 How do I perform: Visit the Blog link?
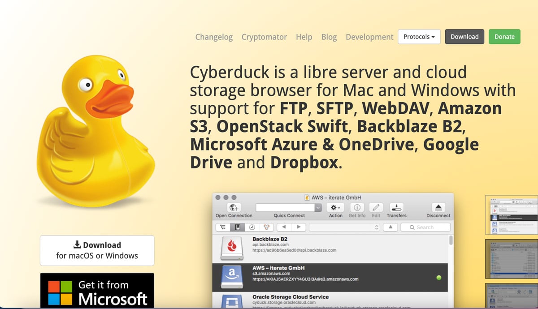329,37
